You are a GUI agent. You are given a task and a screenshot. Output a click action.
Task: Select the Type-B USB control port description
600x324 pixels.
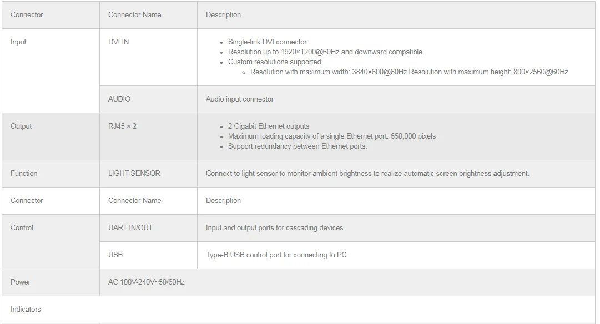pos(276,255)
